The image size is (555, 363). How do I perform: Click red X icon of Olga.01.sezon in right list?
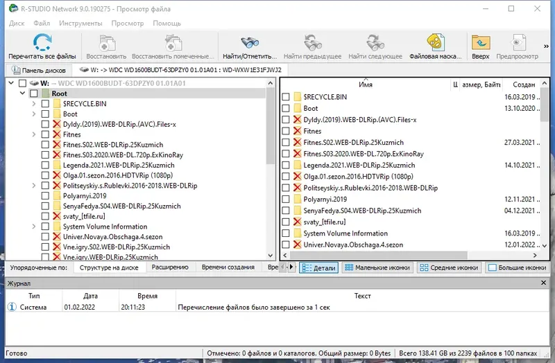(x=298, y=177)
